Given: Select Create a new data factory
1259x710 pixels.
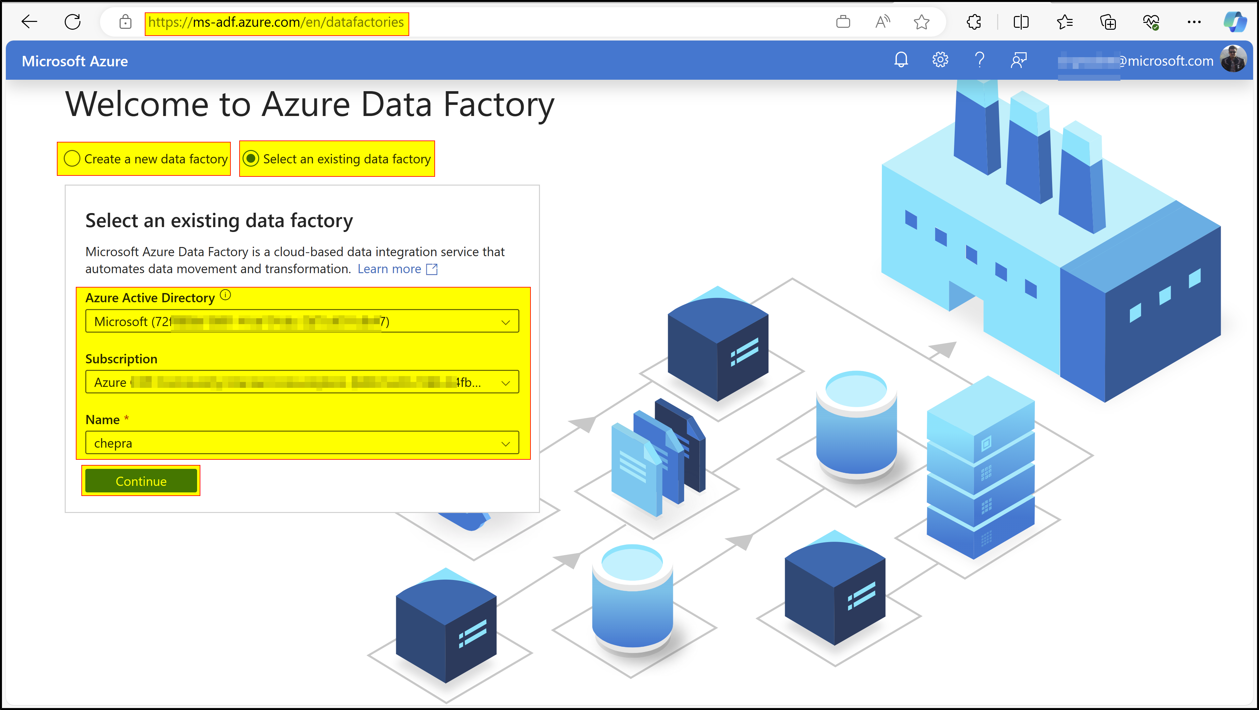Looking at the screenshot, I should [x=72, y=159].
